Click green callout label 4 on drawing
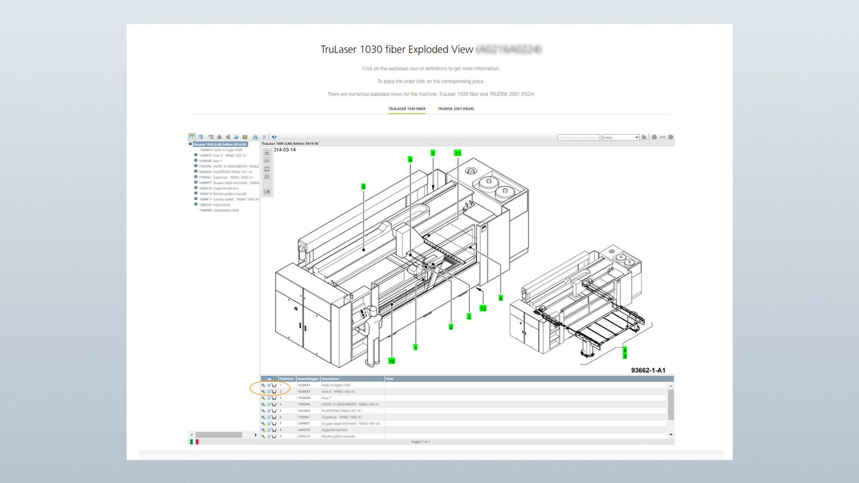This screenshot has height=483, width=859. (410, 159)
